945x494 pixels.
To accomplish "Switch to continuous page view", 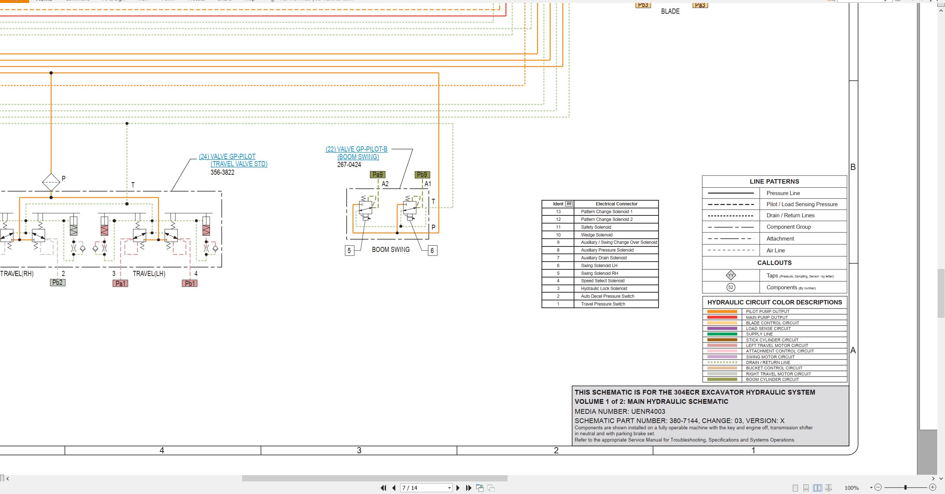I will pos(806,488).
